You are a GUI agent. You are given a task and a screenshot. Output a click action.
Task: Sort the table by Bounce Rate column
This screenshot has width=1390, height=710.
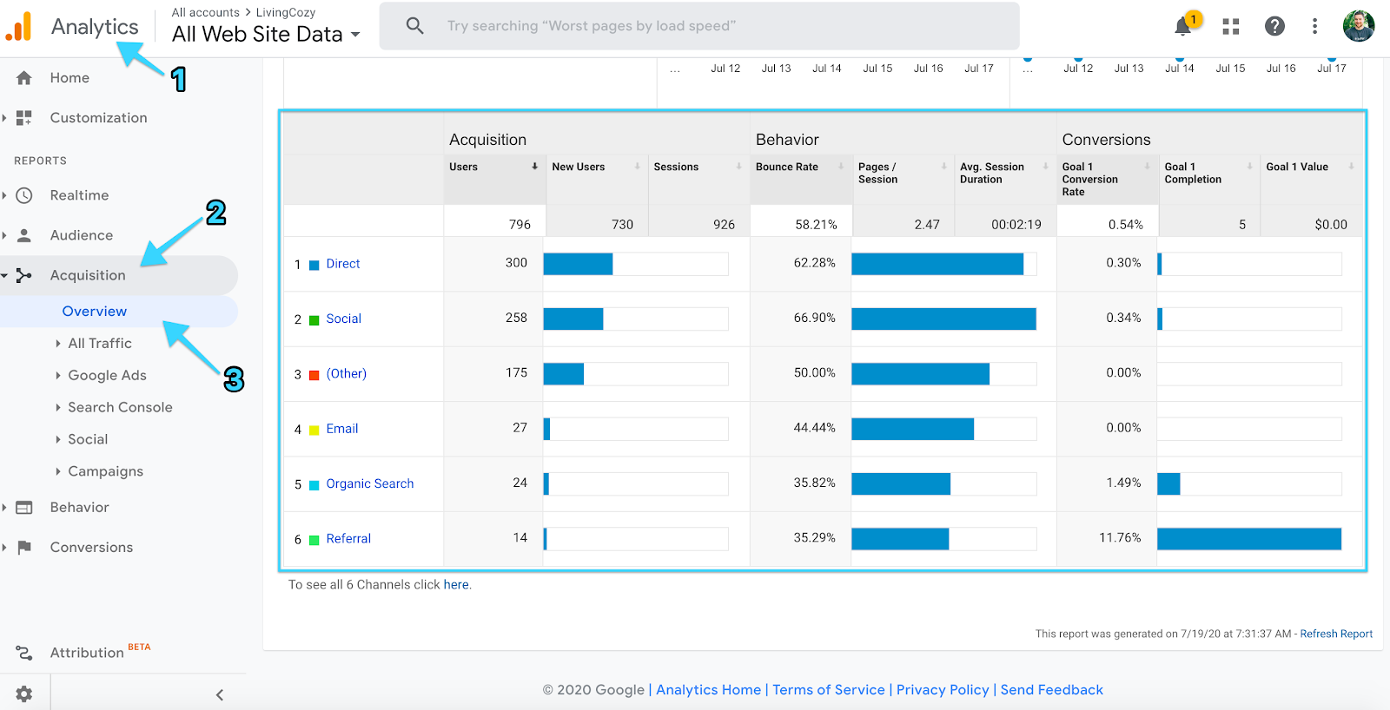coord(787,167)
